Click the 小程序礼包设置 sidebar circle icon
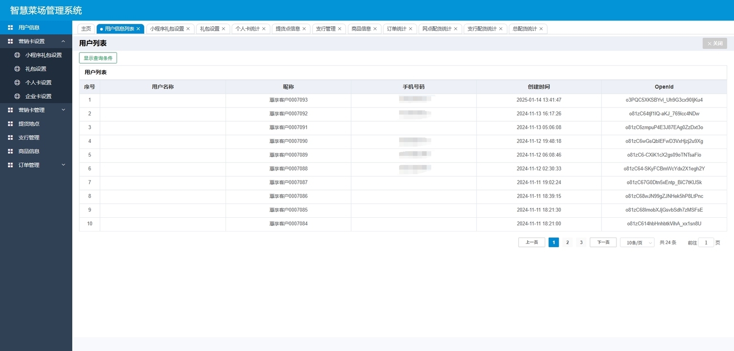Screen dimensions: 734x351 coord(17,55)
